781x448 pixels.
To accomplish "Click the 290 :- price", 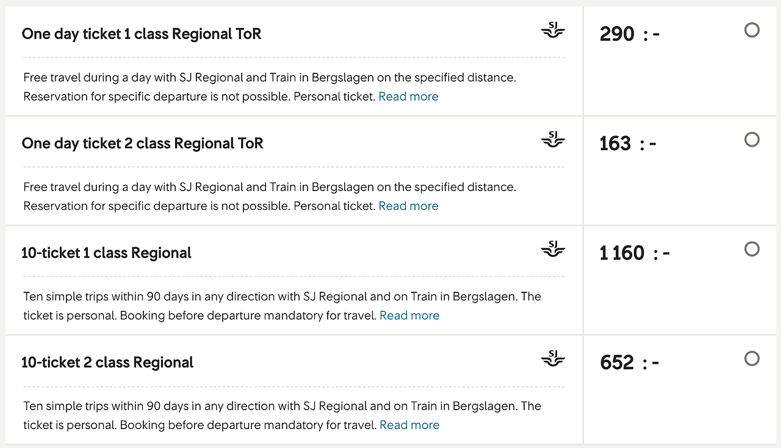I will tap(630, 34).
